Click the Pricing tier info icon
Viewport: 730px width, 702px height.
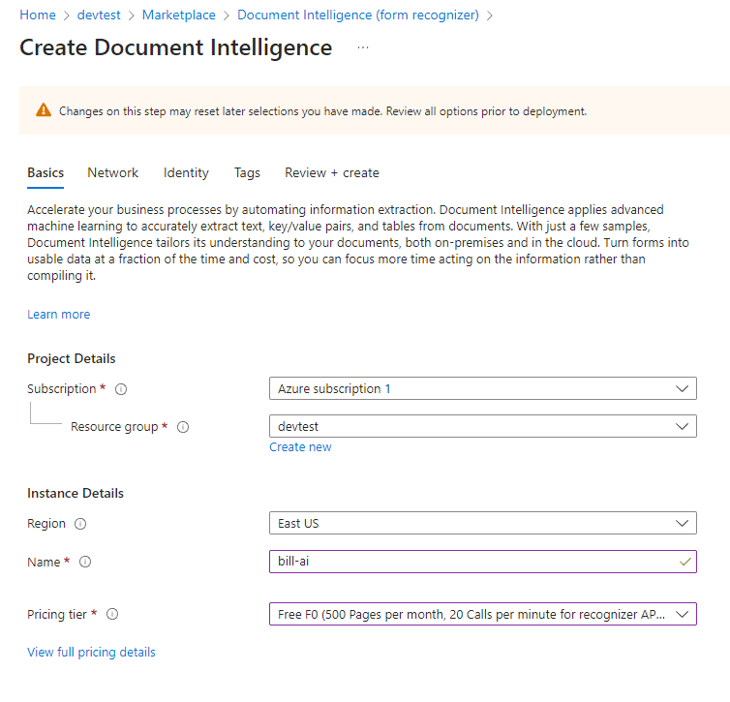click(112, 614)
